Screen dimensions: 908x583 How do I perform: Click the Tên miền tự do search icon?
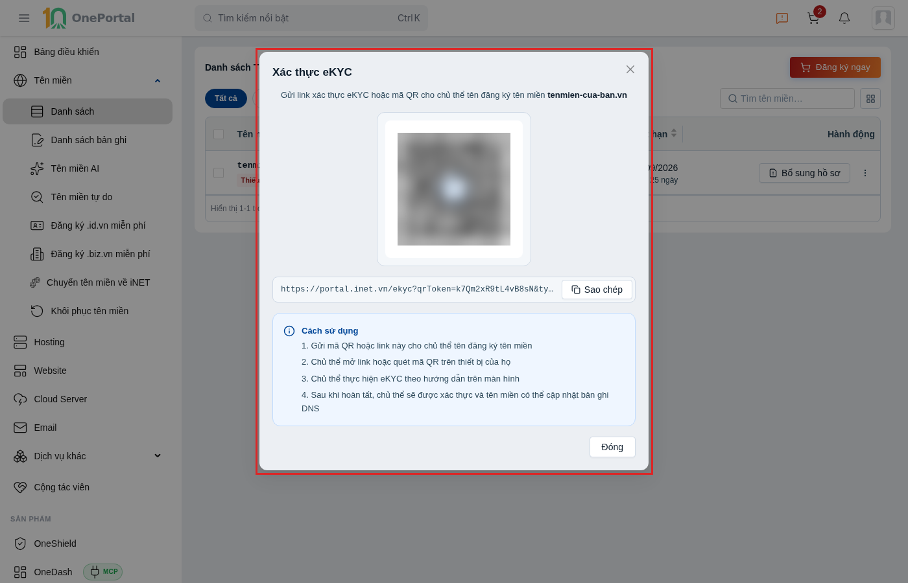click(x=37, y=197)
